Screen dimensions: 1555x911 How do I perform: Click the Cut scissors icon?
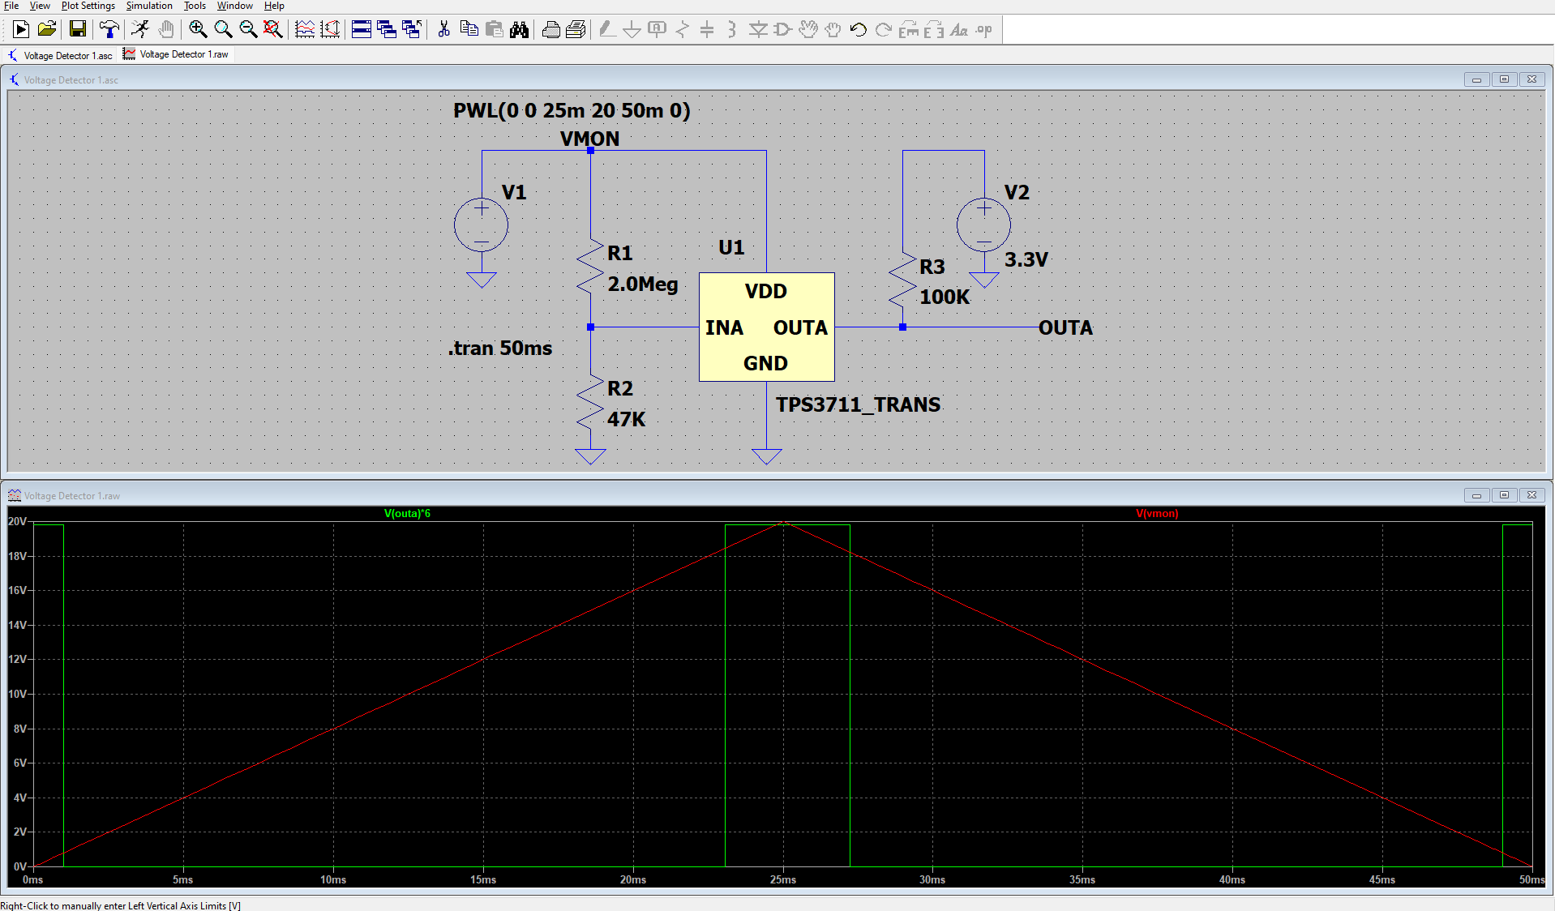coord(443,30)
